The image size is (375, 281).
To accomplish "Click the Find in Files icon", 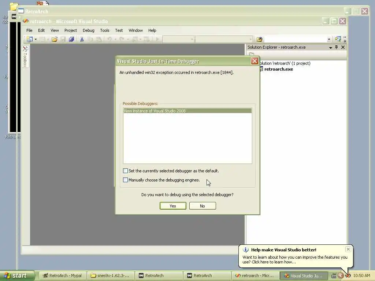I will [260, 39].
